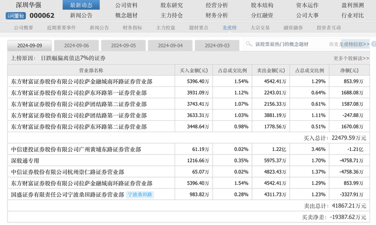Open the 行业对比 menu item
The height and width of the screenshot is (225, 376).
tap(352, 16)
